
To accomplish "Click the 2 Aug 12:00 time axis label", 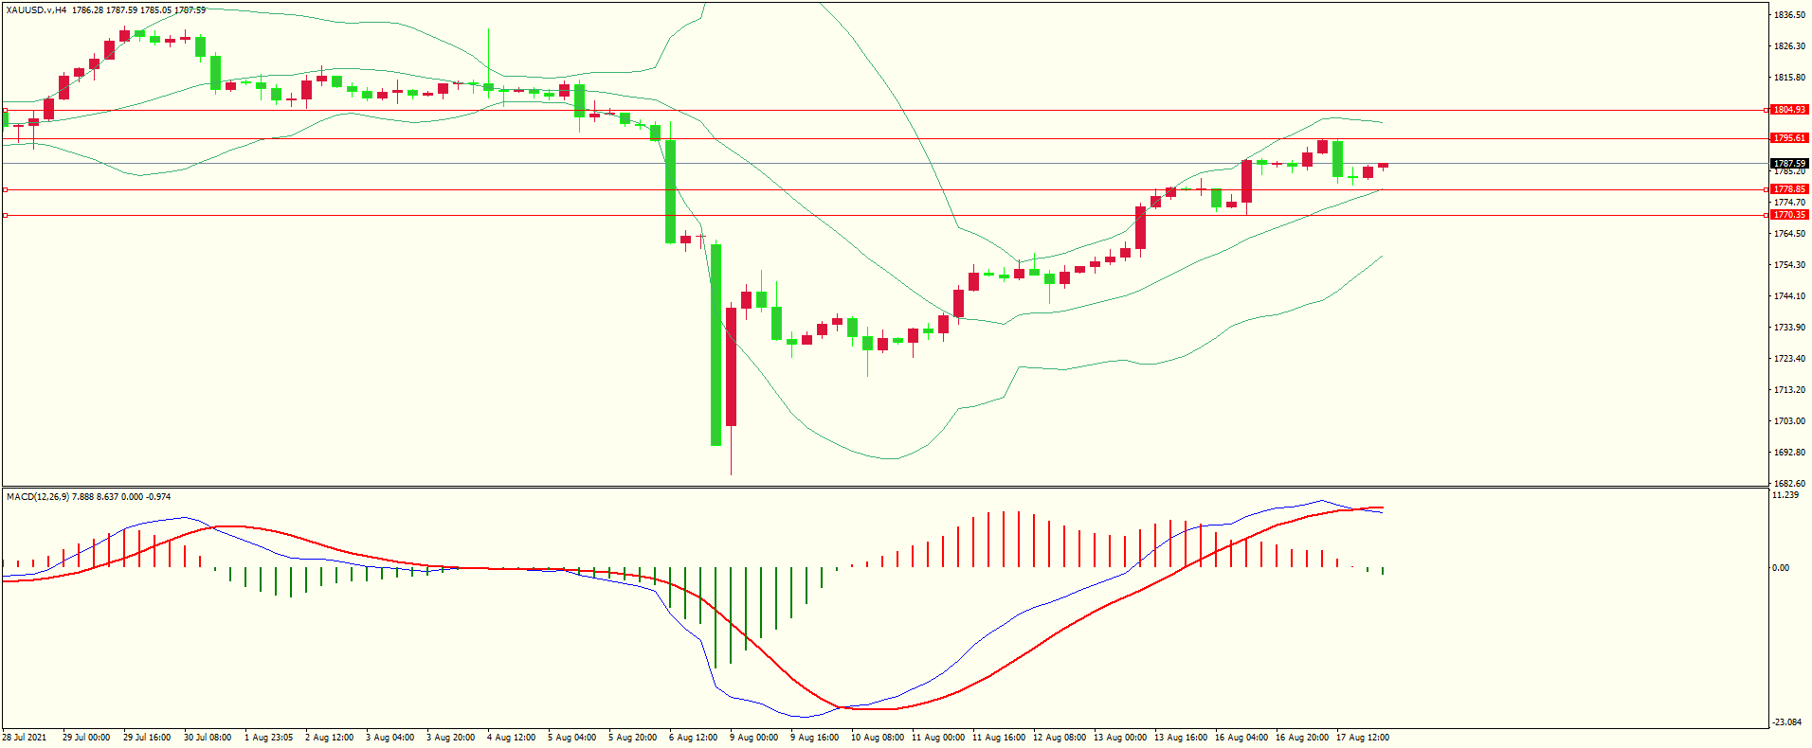I will tap(330, 738).
